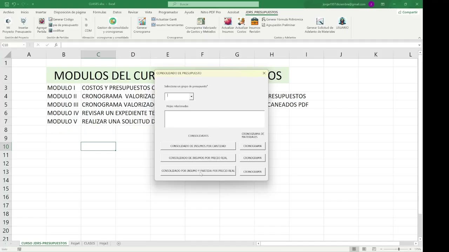The height and width of the screenshot is (252, 449).
Task: Apply the COM alignment option
Action: [88, 31]
